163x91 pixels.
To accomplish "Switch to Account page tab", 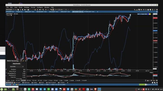I will point(17,83).
